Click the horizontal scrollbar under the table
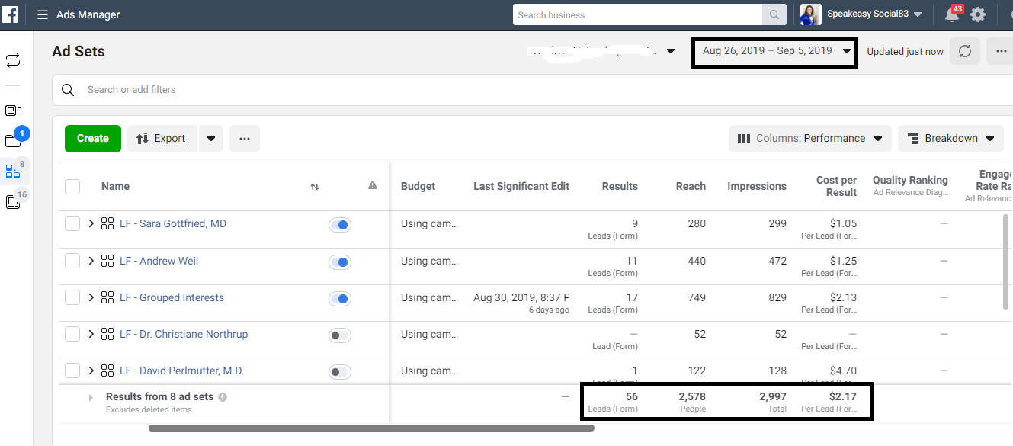The height and width of the screenshot is (446, 1013). point(371,428)
